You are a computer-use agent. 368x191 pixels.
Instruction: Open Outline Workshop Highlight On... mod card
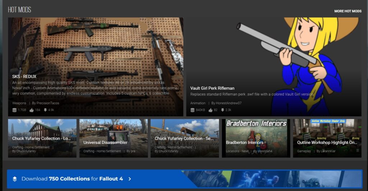coord(327,138)
